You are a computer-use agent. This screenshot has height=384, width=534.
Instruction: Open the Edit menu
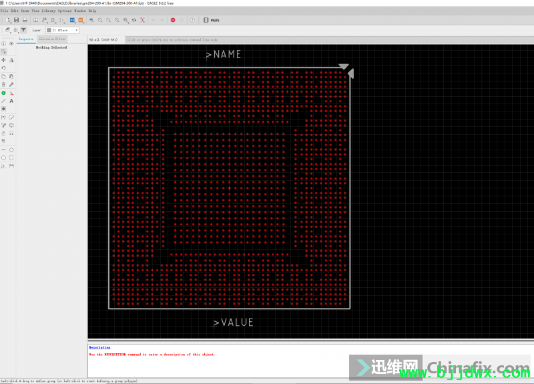coord(14,11)
